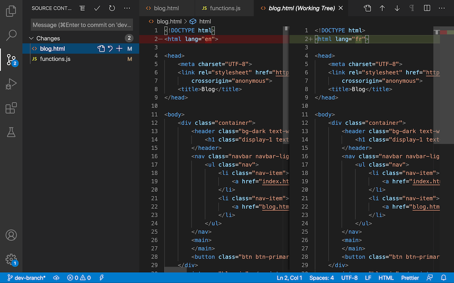The width and height of the screenshot is (454, 283).
Task: Toggle whitespace display in diff editor
Action: [412, 8]
